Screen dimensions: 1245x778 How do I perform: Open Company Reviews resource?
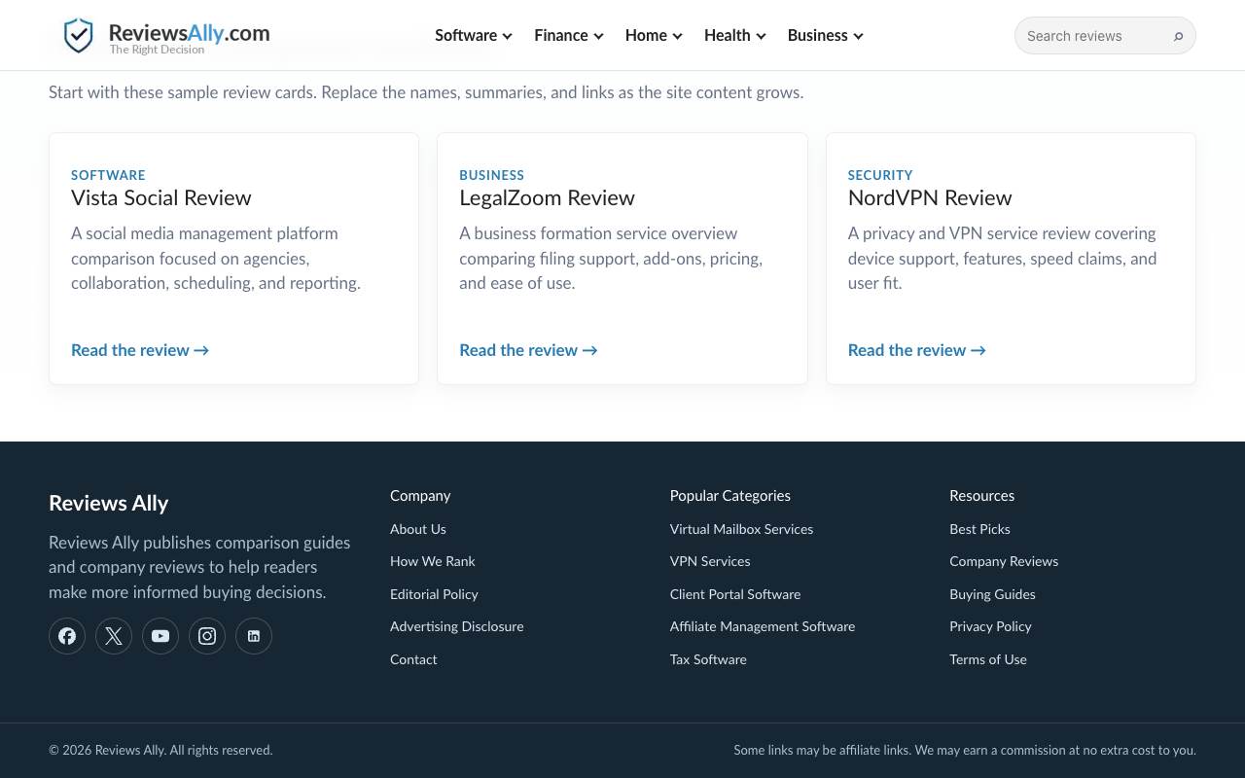coord(1004,561)
